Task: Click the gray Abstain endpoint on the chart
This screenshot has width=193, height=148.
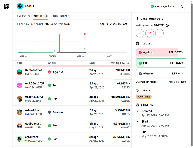Action: 85,52
